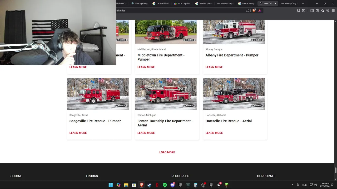337x189 pixels.
Task: Open the notifications bell icon
Action: click(x=332, y=185)
